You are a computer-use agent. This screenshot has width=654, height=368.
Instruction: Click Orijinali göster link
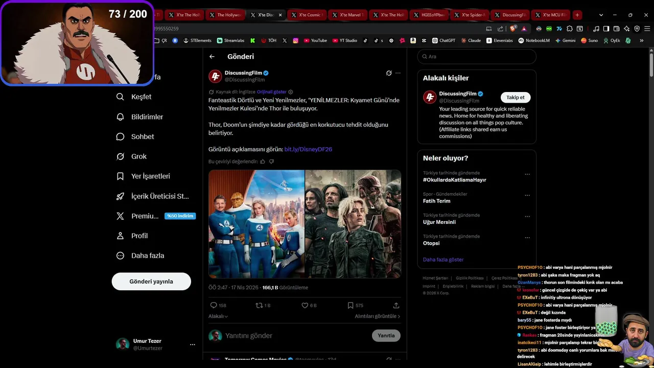click(272, 92)
